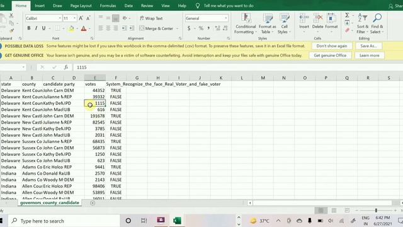Open the Draw ribbon tab

(x=57, y=6)
